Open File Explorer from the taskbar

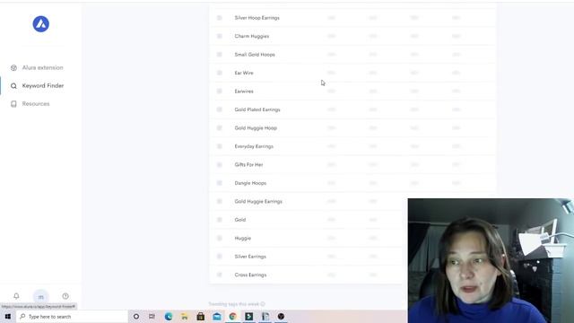pos(185,317)
